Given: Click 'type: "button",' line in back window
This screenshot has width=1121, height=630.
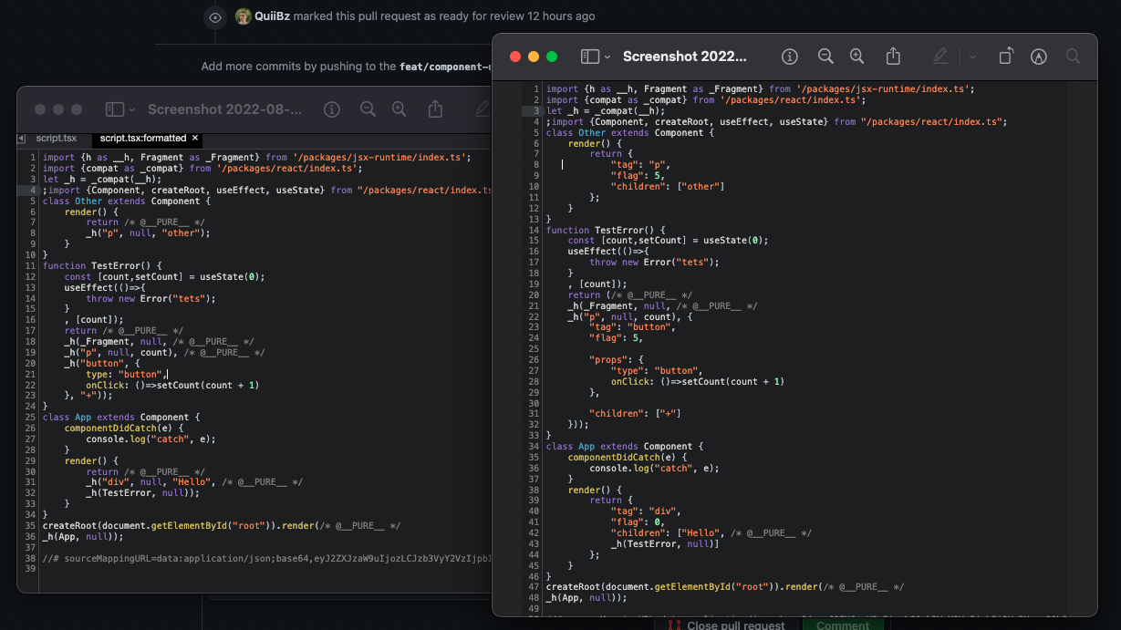Looking at the screenshot, I should point(126,374).
